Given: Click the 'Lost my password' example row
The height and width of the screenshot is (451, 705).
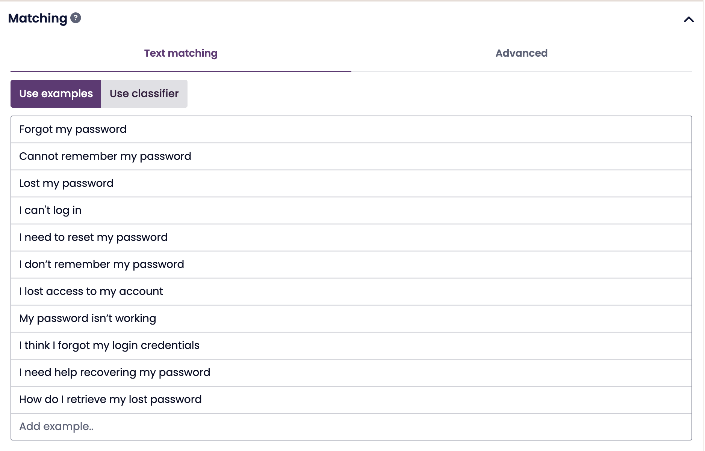Looking at the screenshot, I should (67, 183).
